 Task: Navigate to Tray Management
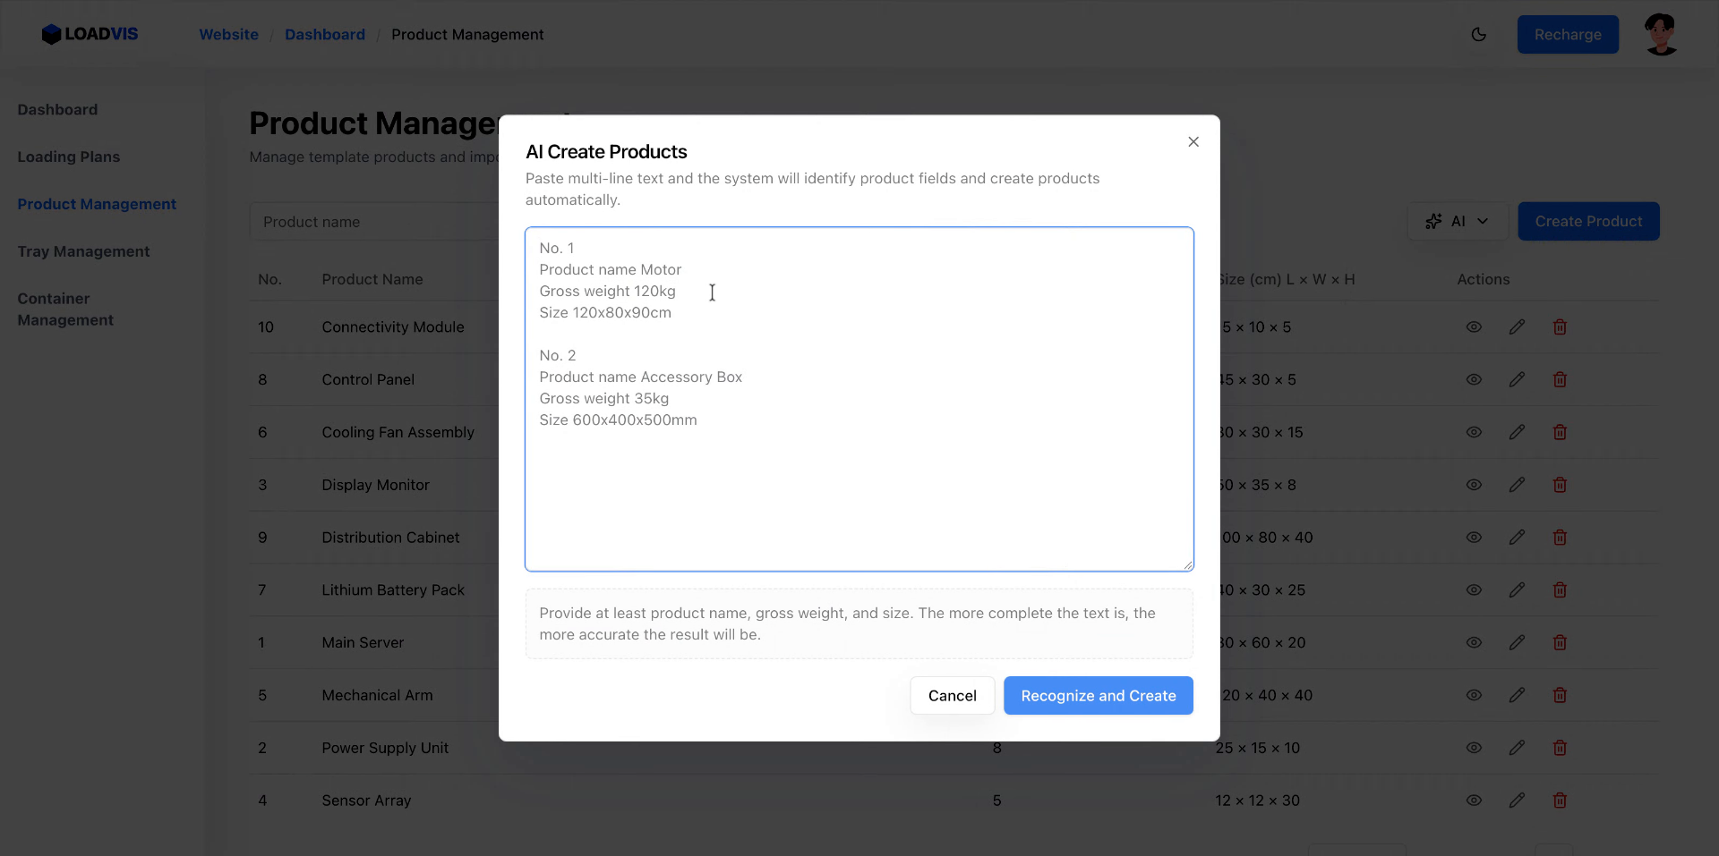83,251
